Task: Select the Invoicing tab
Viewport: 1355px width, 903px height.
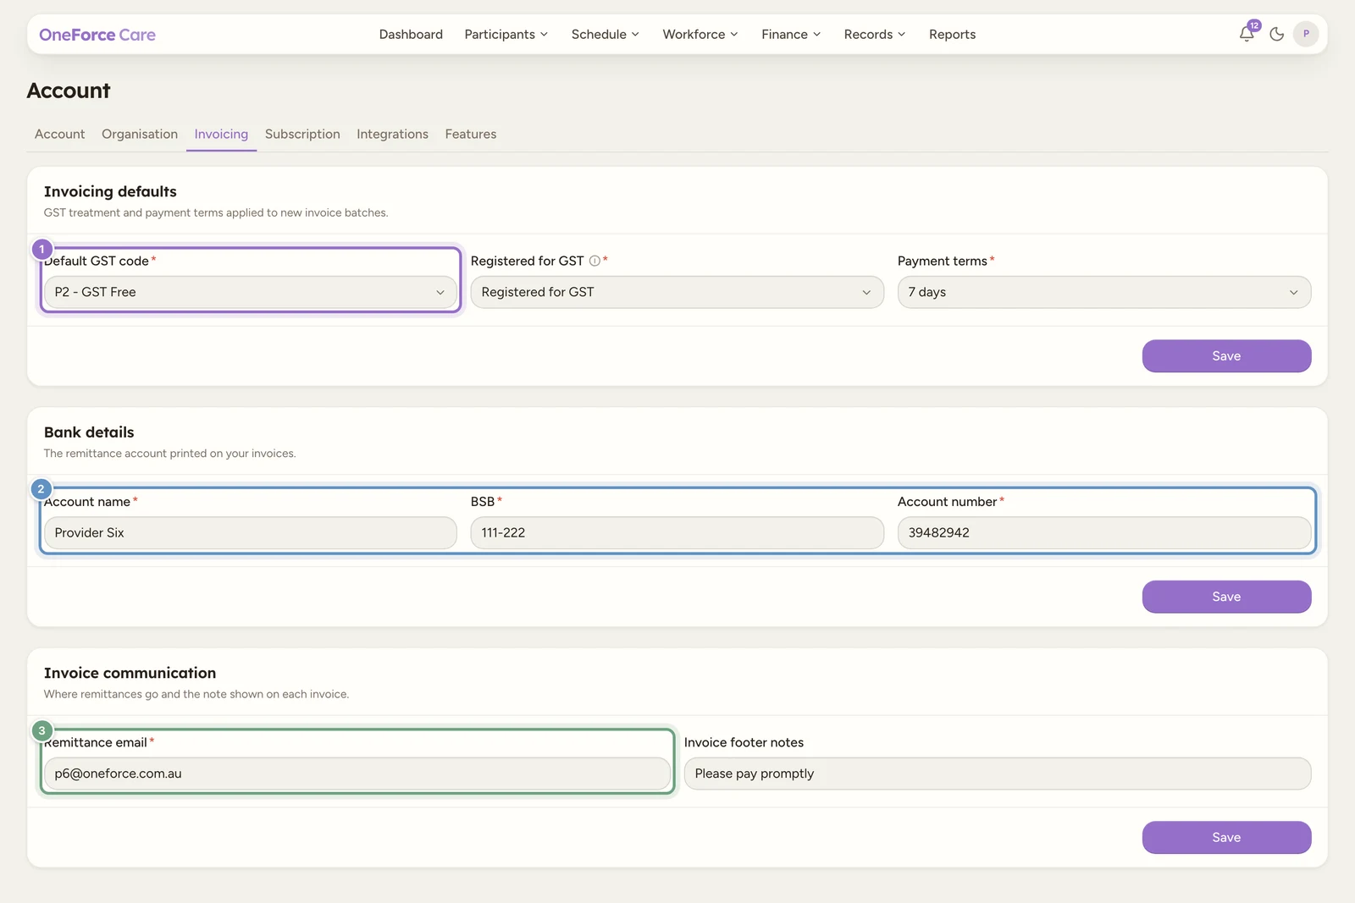Action: coord(221,134)
